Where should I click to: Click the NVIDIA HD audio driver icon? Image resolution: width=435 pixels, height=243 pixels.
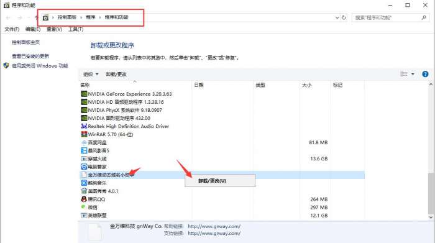[x=84, y=102]
